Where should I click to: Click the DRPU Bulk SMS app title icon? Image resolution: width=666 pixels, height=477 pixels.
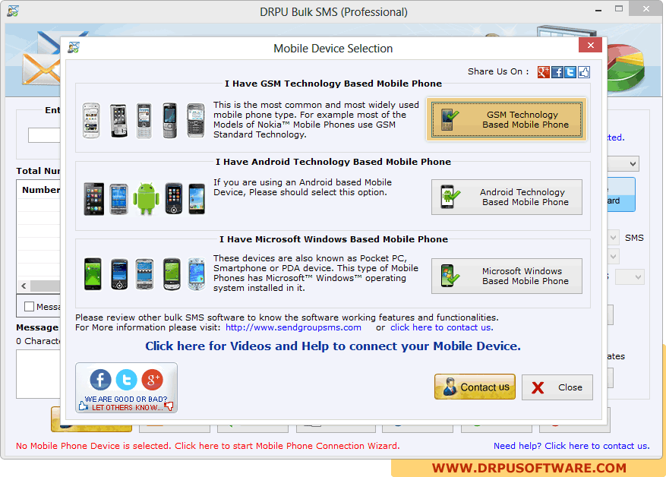pos(13,11)
